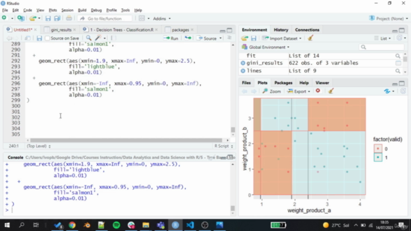
Task: Open the Project (None) dropdown
Action: click(x=388, y=19)
